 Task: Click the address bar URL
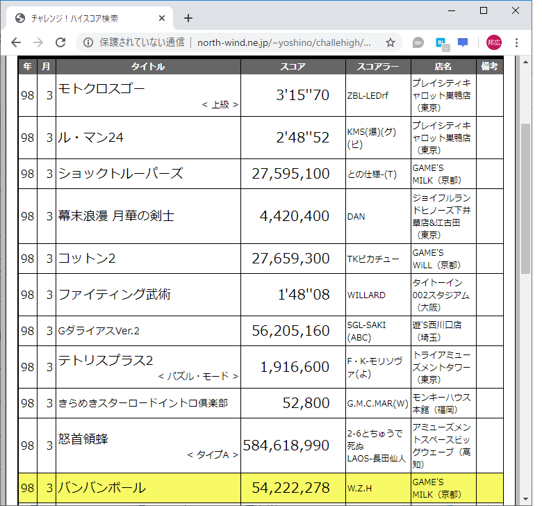pyautogui.click(x=284, y=42)
